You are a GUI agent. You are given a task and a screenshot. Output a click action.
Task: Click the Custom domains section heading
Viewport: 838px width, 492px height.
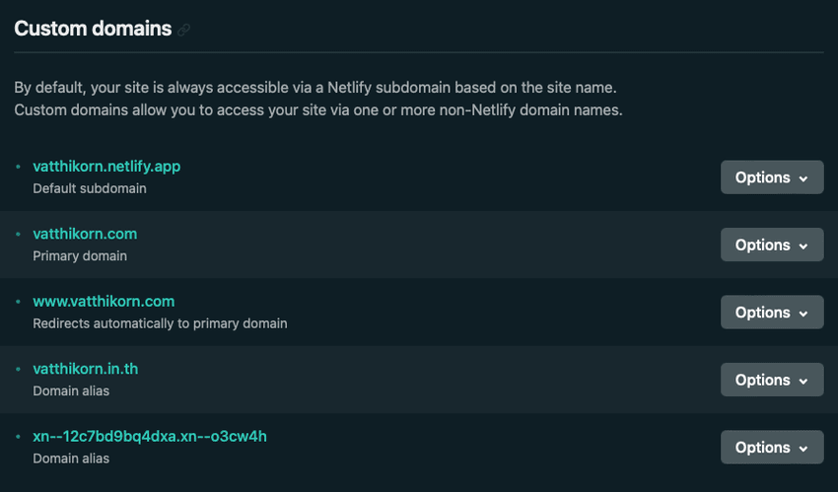click(x=93, y=29)
